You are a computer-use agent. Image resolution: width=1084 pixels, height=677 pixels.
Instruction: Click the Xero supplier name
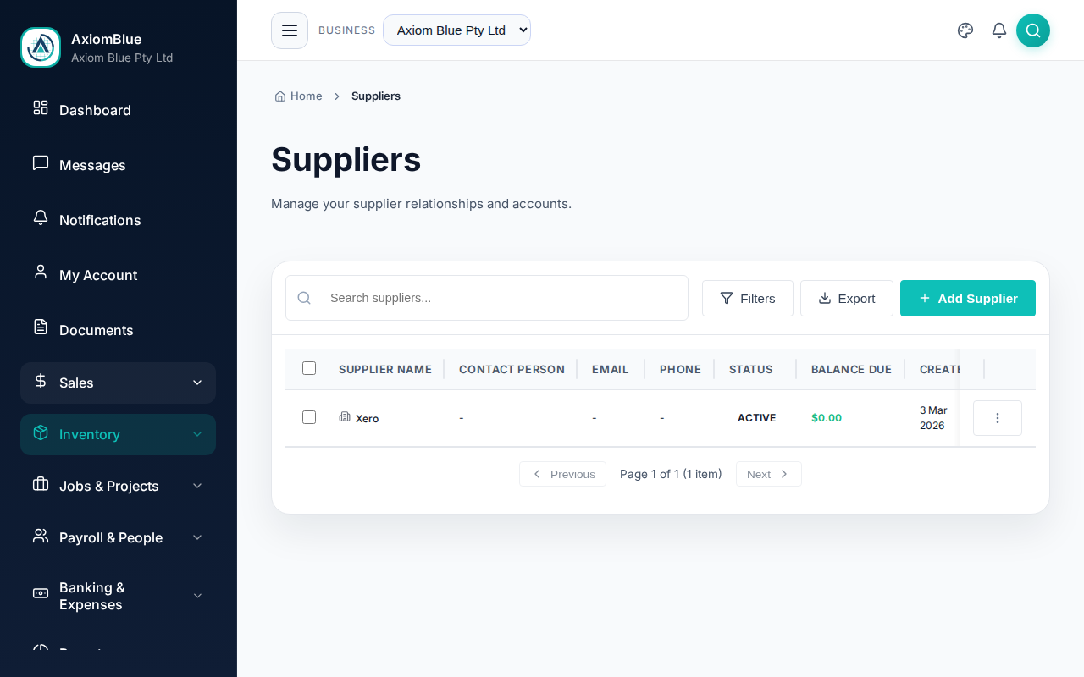368,418
